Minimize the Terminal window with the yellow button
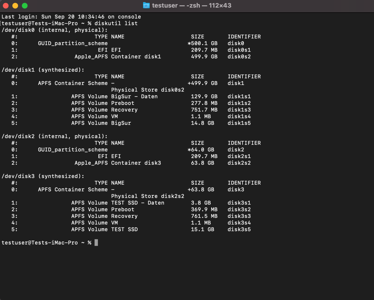The image size is (374, 300). click(15, 6)
